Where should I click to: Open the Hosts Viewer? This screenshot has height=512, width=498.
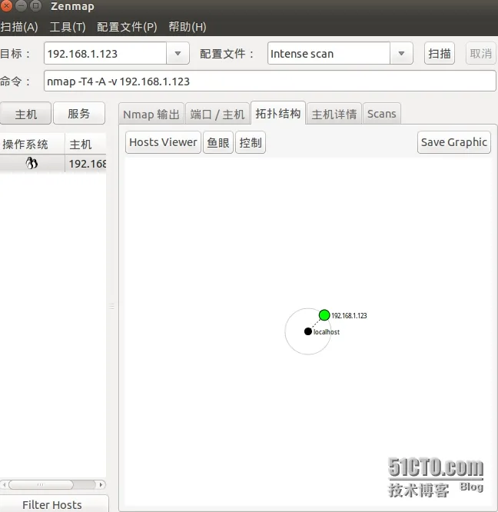[163, 142]
